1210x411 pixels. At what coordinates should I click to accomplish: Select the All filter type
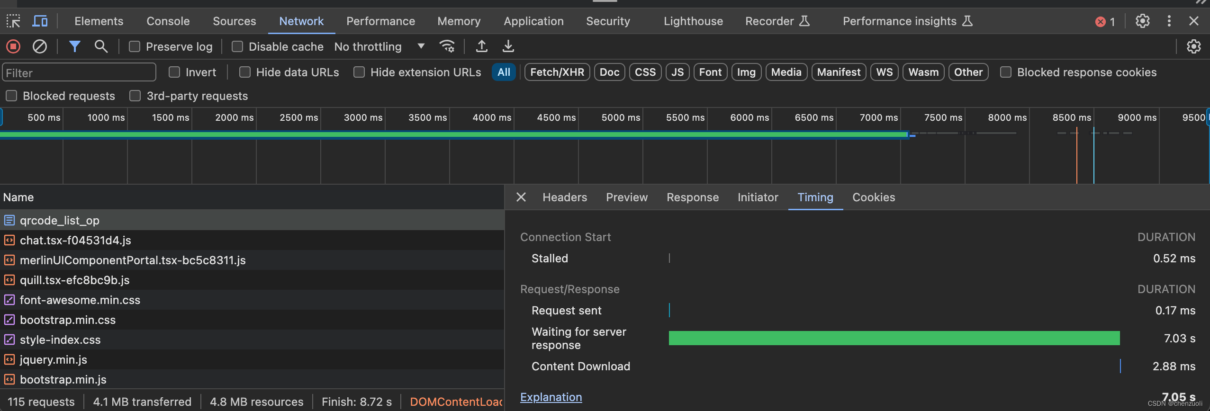click(x=504, y=72)
